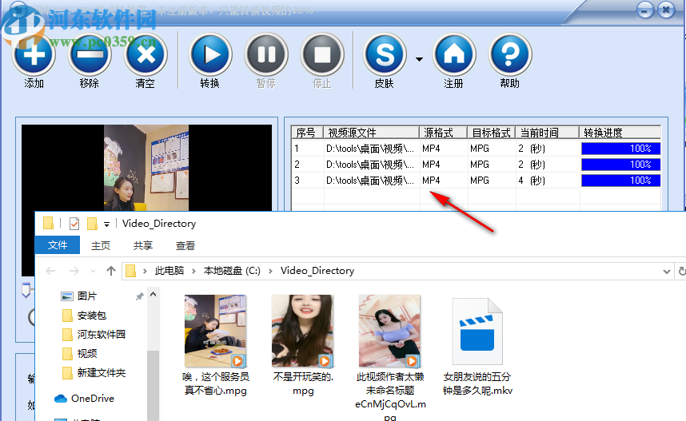Open the 查看 ribbon tab

(185, 246)
